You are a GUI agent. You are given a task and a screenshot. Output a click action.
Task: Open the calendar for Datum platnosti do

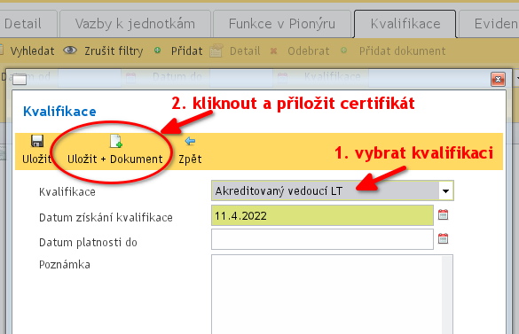(x=443, y=238)
